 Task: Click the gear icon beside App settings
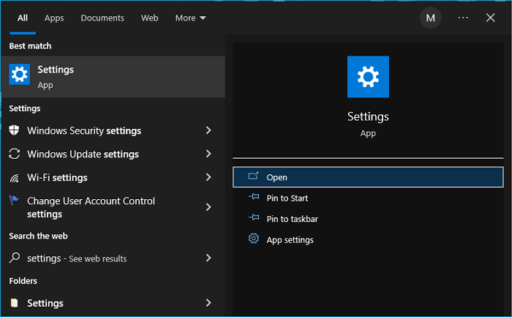click(x=254, y=239)
